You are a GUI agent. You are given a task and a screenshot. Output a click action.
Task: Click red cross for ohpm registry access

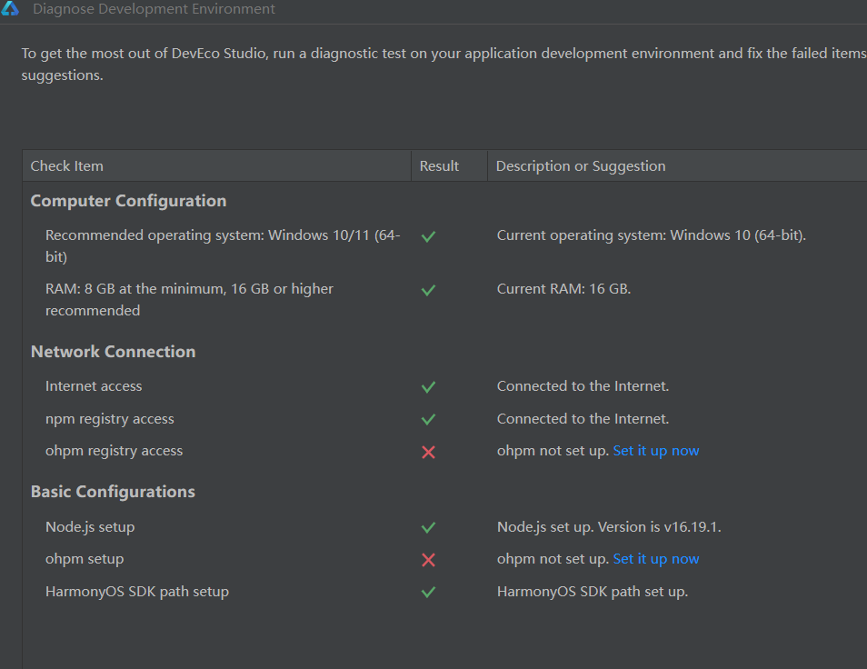pos(428,453)
